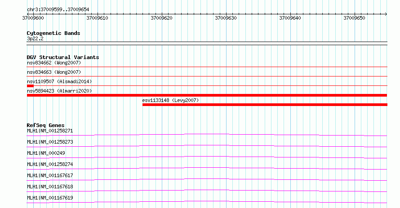Open transcript MLH1|NM_001258274
This screenshot has width=400, height=208.
(x=50, y=164)
